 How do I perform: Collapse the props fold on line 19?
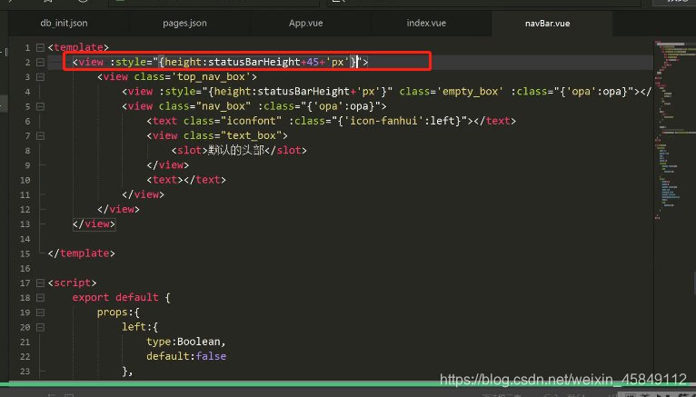coord(40,313)
